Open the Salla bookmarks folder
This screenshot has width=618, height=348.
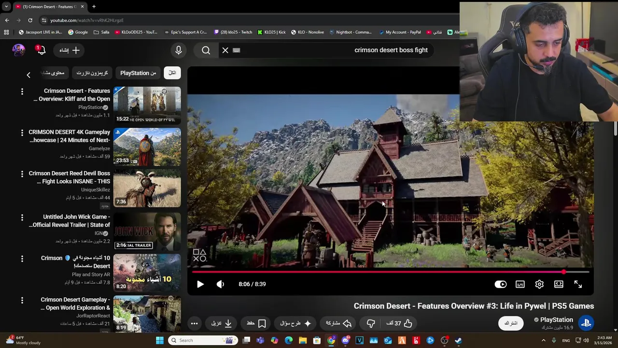(101, 32)
